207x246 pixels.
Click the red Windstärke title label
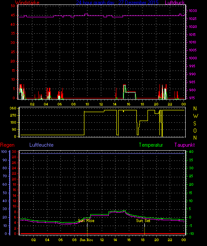pos(27,2)
